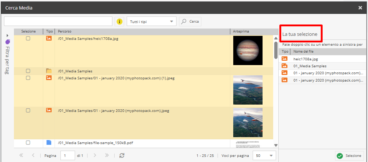Confirm with the green 'Selezione' button

350,156
